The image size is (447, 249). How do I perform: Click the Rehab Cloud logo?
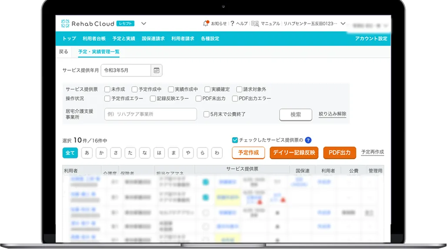coord(87,23)
